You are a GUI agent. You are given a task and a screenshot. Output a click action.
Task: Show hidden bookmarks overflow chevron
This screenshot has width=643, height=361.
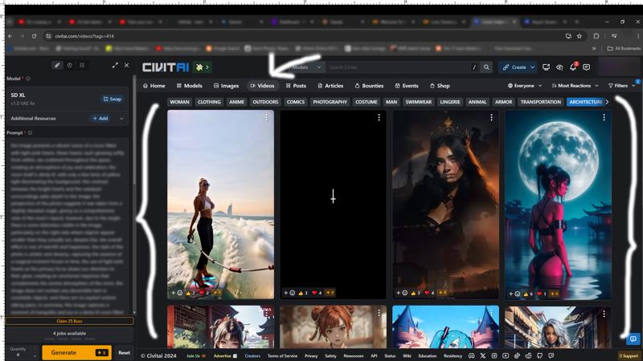[x=594, y=48]
